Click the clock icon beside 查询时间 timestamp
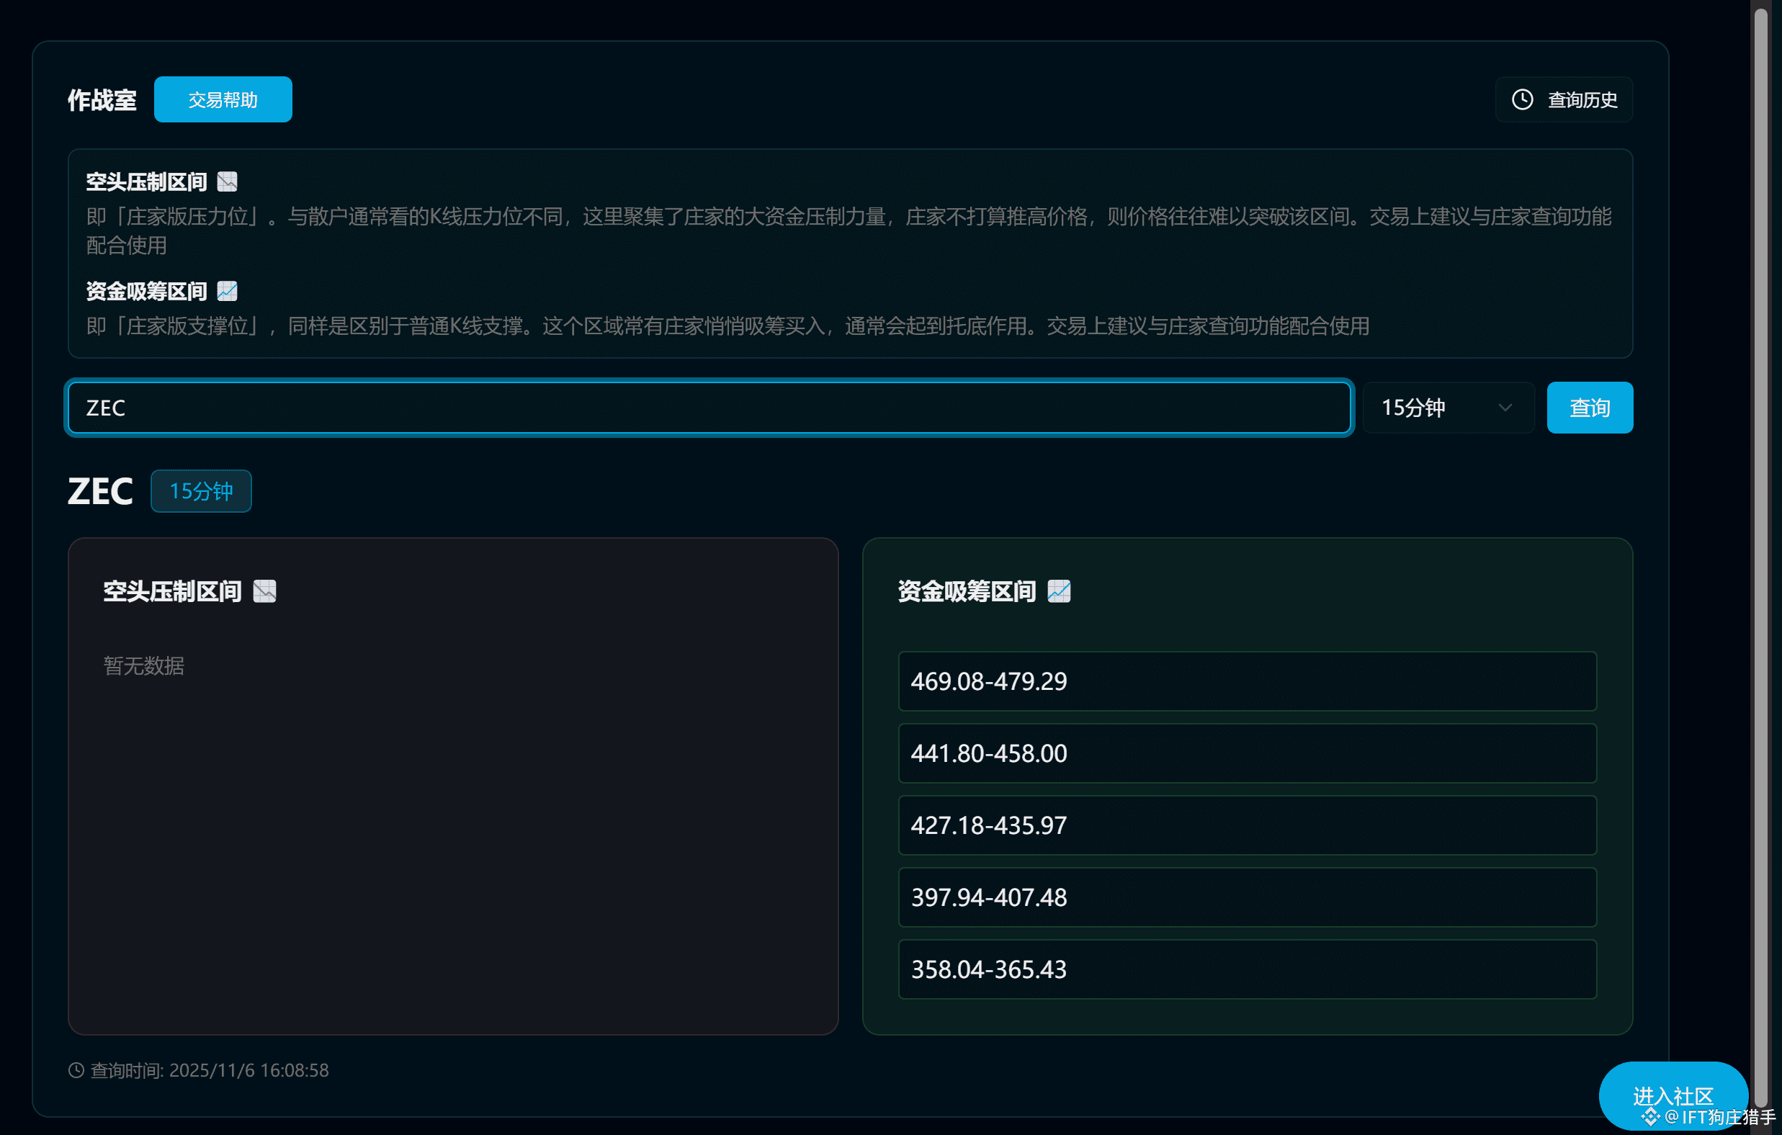Viewport: 1782px width, 1135px height. [76, 1070]
